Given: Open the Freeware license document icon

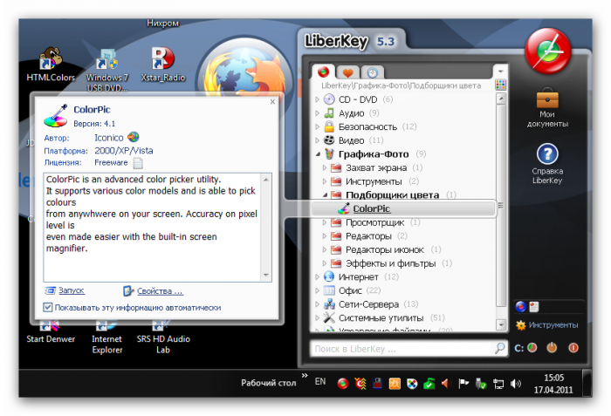Looking at the screenshot, I should pos(138,162).
